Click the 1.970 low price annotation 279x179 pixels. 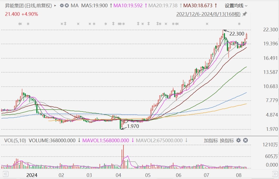point(132,126)
